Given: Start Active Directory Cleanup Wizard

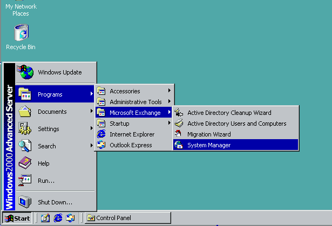Looking at the screenshot, I should coord(235,113).
